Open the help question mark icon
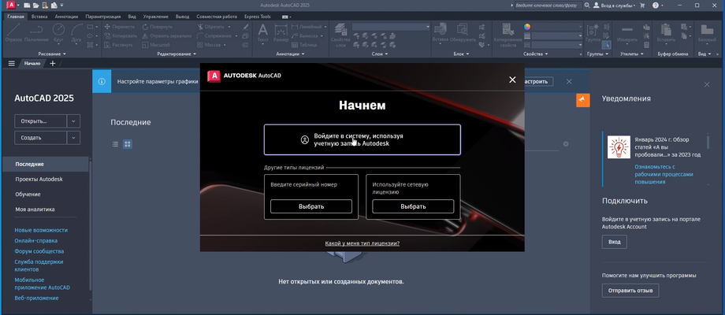The width and height of the screenshot is (725, 315). pos(655,5)
